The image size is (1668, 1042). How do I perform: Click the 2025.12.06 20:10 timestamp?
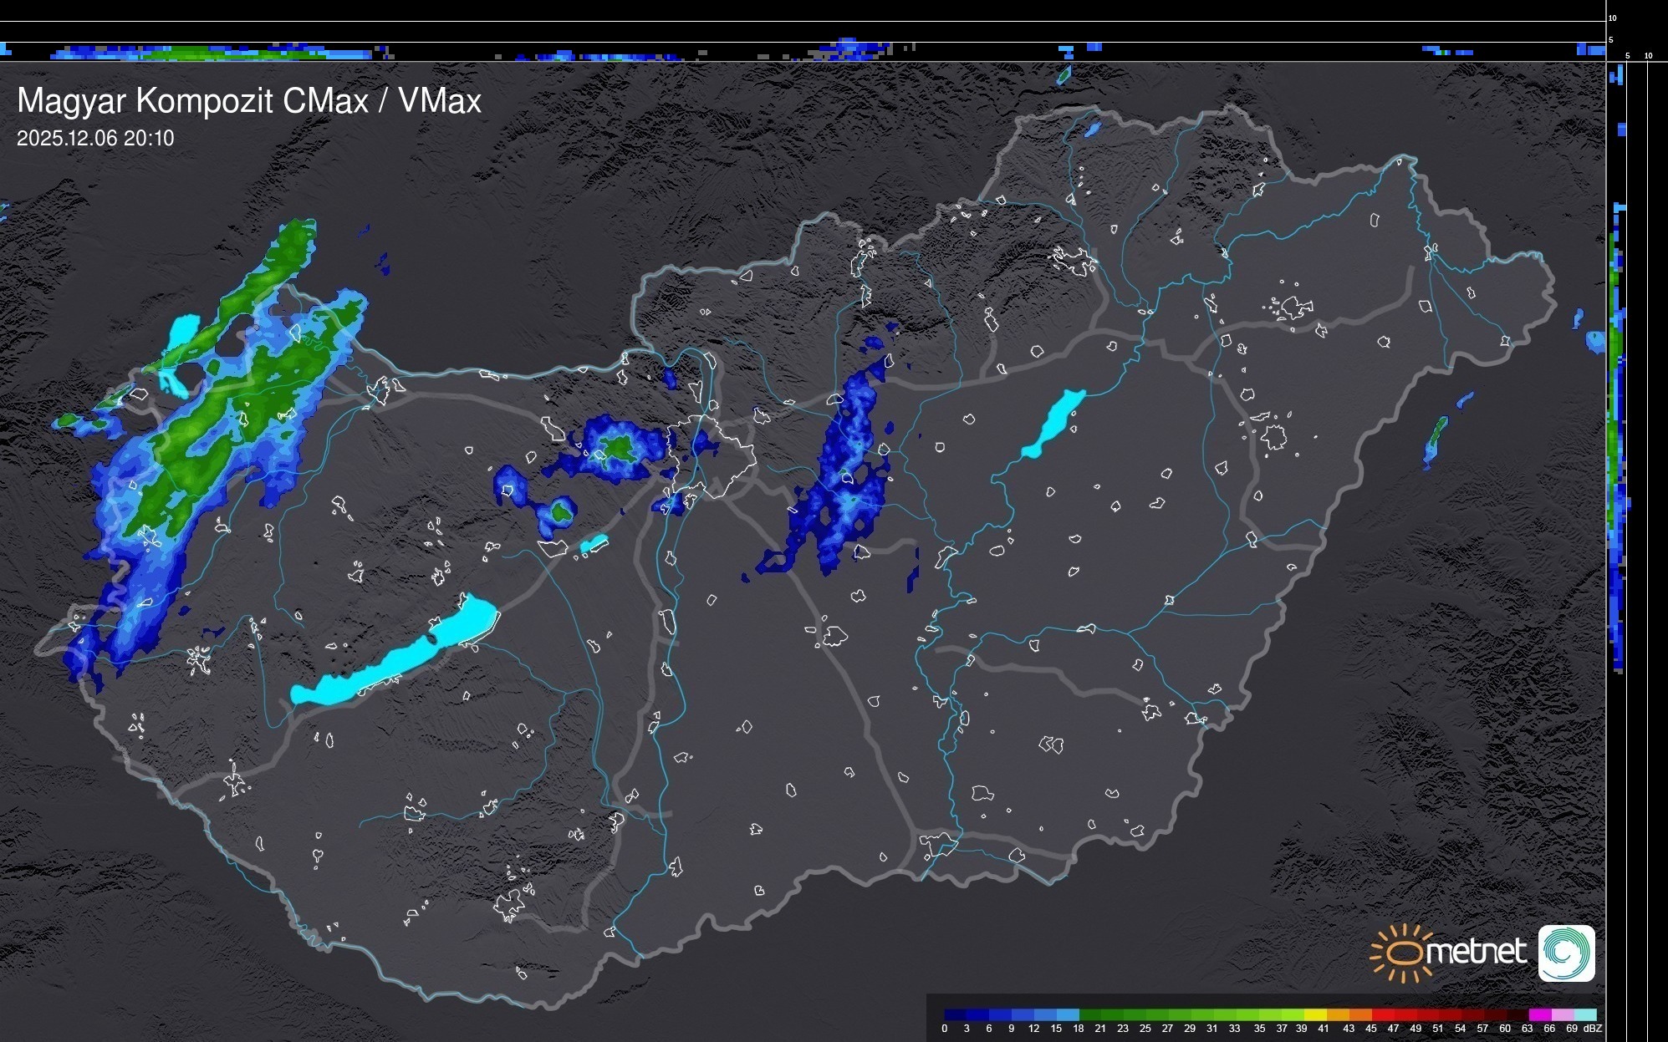[x=95, y=139]
